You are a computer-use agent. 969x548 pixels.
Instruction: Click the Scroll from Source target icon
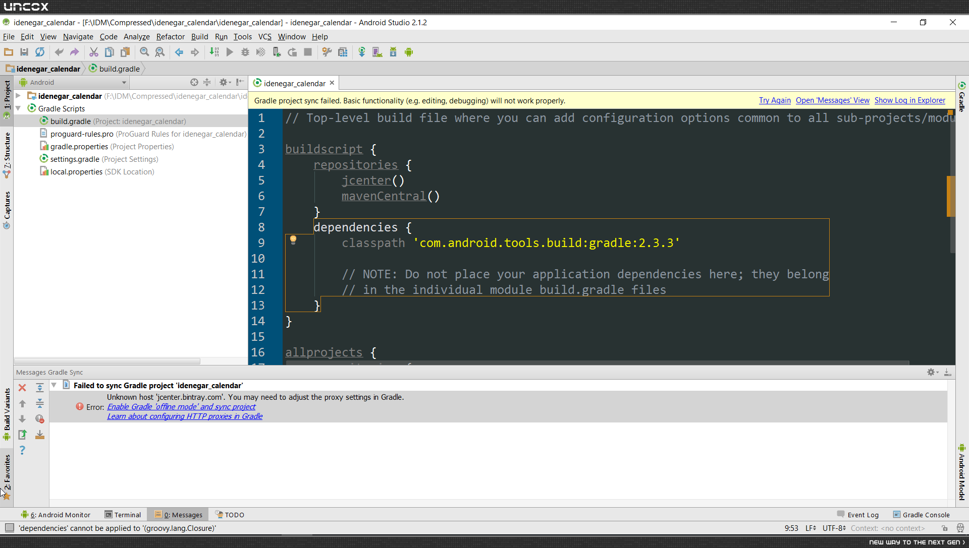(x=194, y=82)
